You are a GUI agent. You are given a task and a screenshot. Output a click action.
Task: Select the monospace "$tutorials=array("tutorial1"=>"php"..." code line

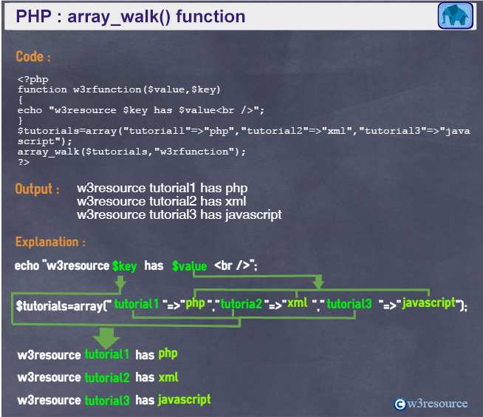click(244, 131)
